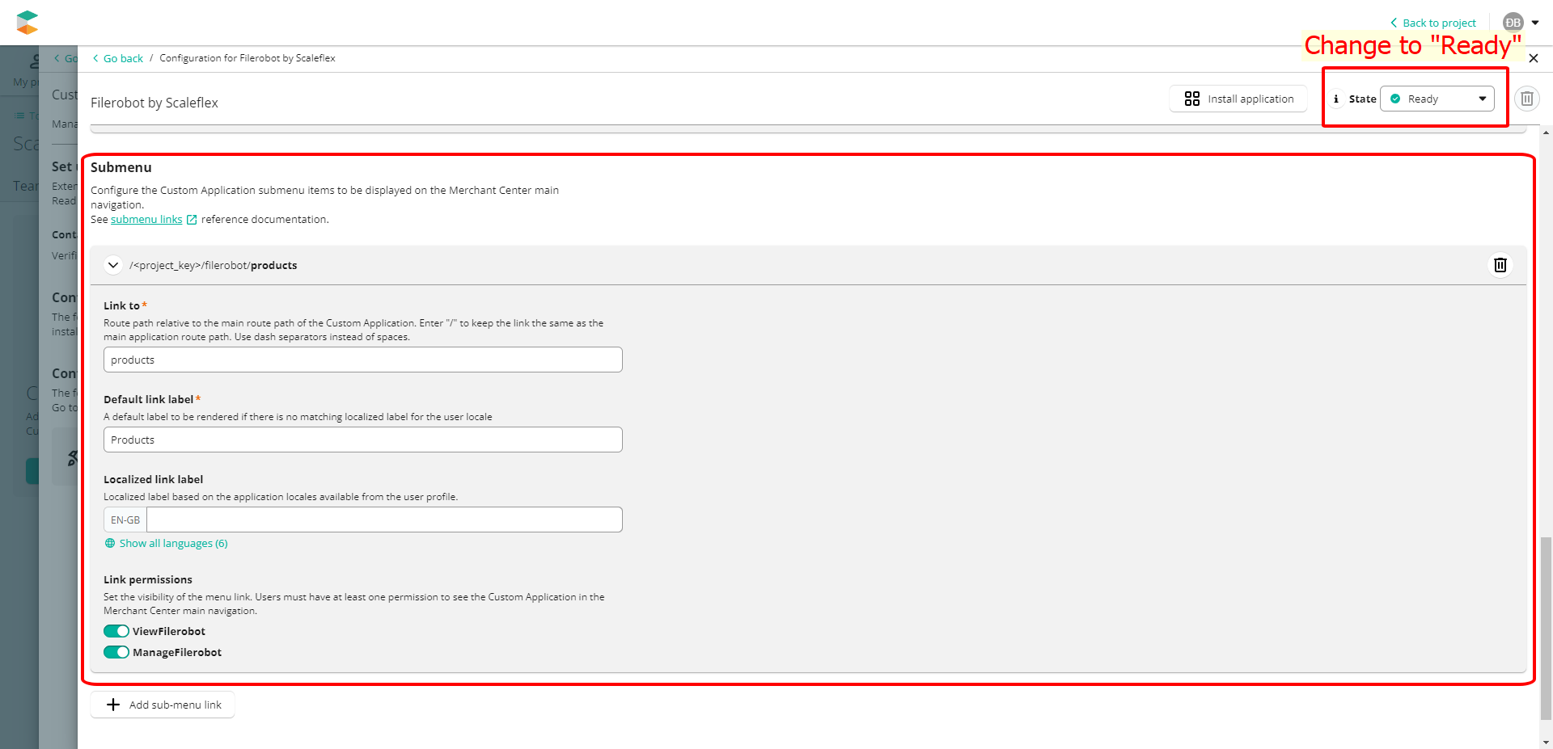Image resolution: width=1553 pixels, height=749 pixels.
Task: Click the globe icon beside Show all languages
Action: [110, 544]
